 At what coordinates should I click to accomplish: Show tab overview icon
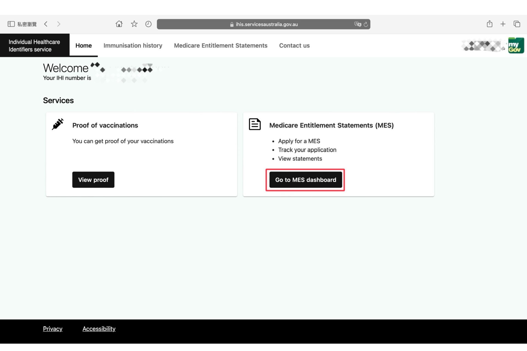coord(517,24)
